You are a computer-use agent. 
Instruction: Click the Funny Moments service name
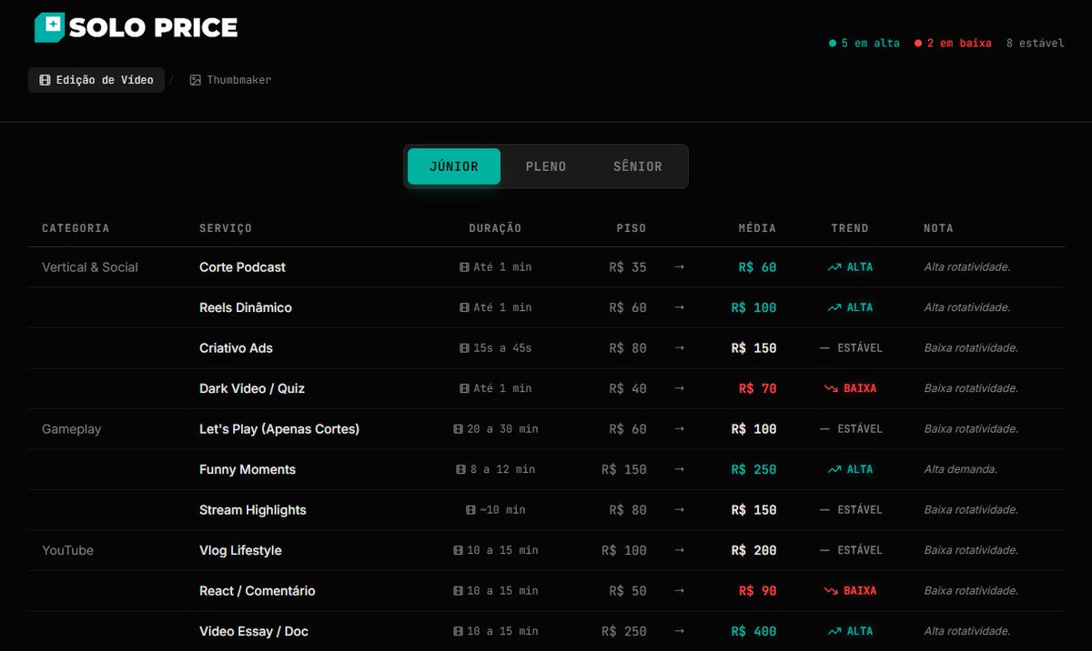(x=248, y=469)
